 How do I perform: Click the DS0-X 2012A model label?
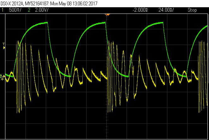tap(12, 4)
